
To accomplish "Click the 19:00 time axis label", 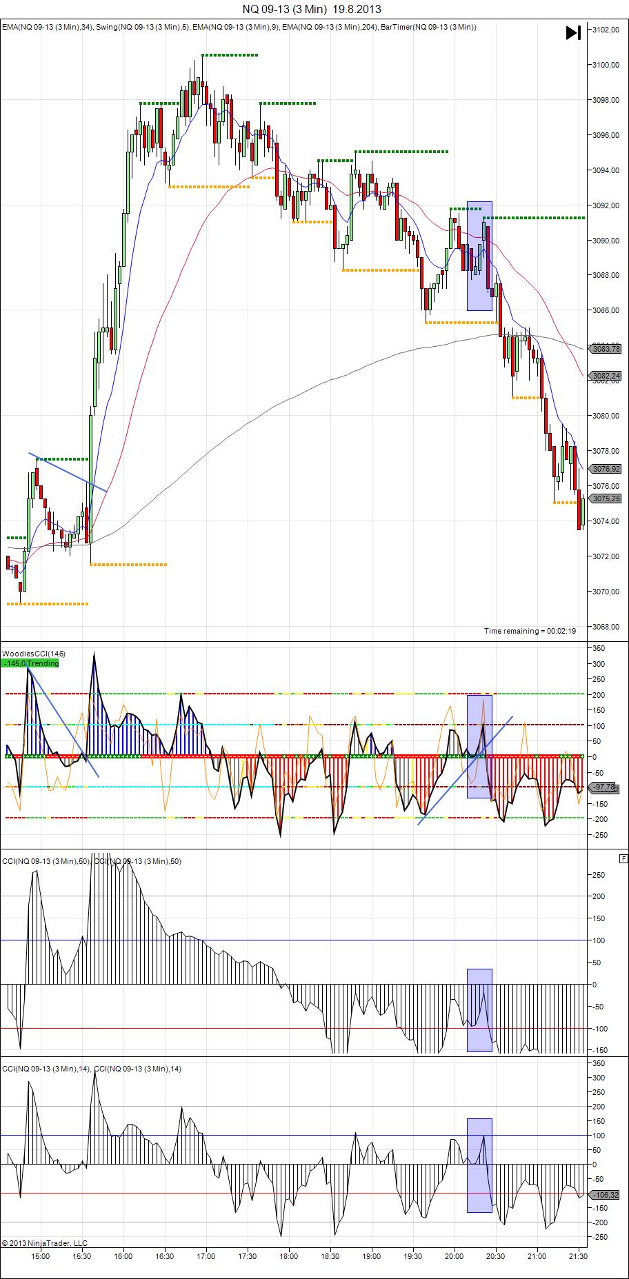I will click(372, 1256).
